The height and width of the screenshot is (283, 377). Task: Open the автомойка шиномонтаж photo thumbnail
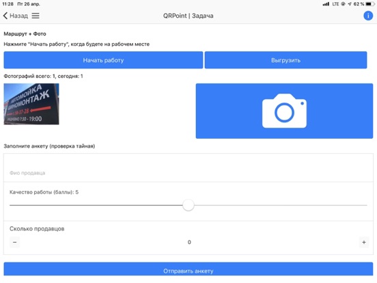(31, 104)
